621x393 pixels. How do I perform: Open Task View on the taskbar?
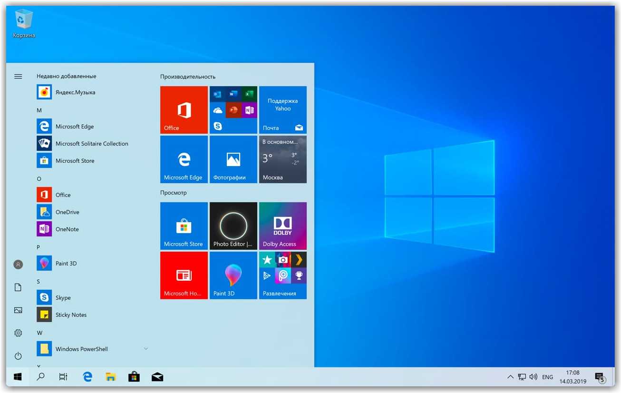(x=63, y=377)
